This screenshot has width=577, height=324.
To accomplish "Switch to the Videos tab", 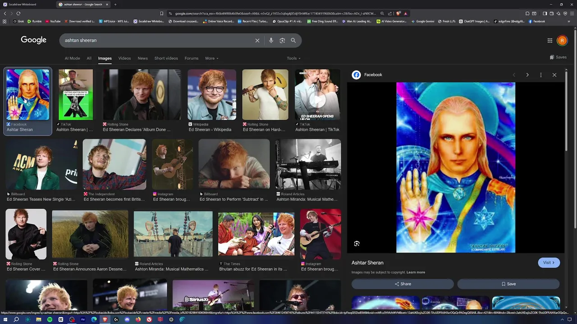I will pos(124,58).
